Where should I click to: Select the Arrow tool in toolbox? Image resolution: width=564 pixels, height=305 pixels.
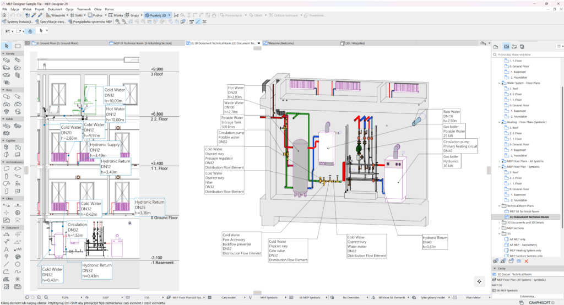tap(7, 46)
